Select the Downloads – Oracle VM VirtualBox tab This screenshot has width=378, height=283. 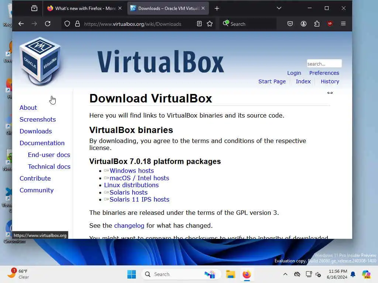click(x=168, y=8)
